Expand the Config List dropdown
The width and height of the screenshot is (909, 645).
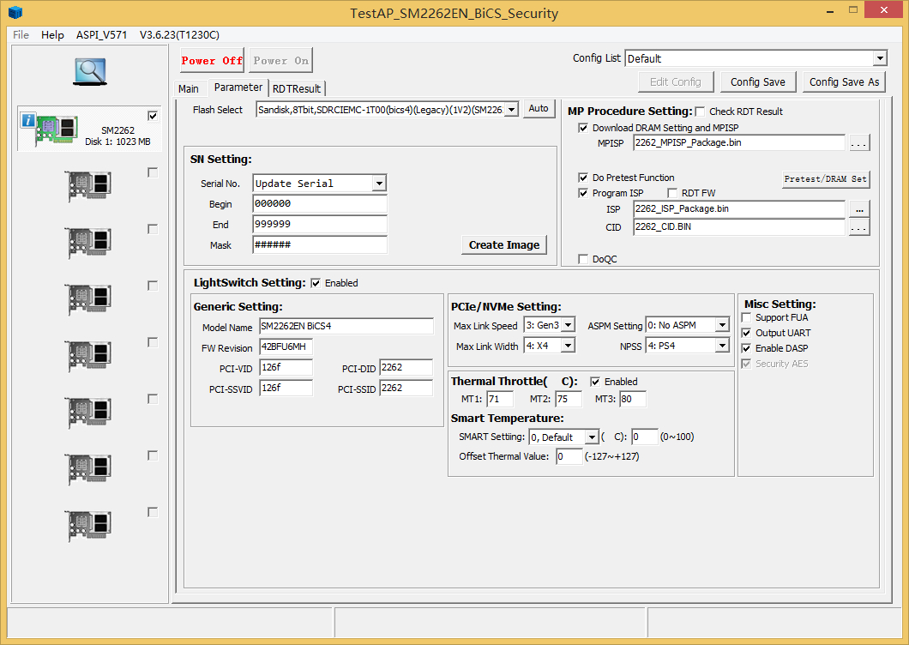coord(879,58)
